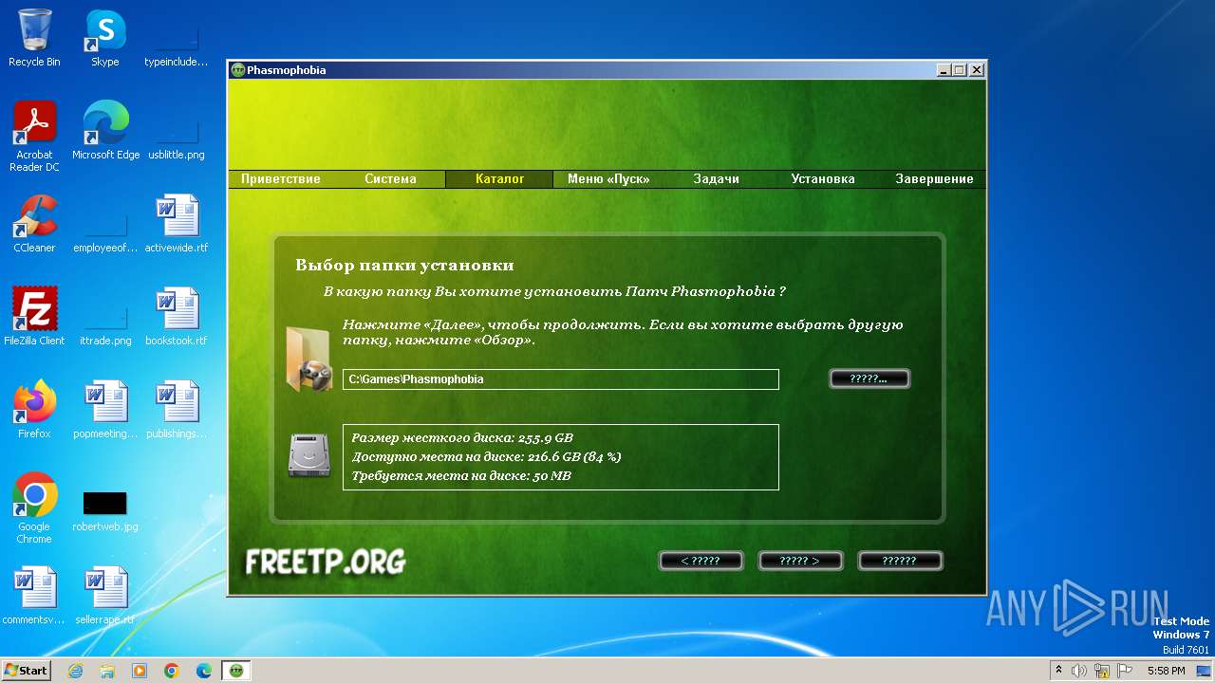The image size is (1215, 683).
Task: Select commentsv document icon on desktop
Action: (x=34, y=596)
